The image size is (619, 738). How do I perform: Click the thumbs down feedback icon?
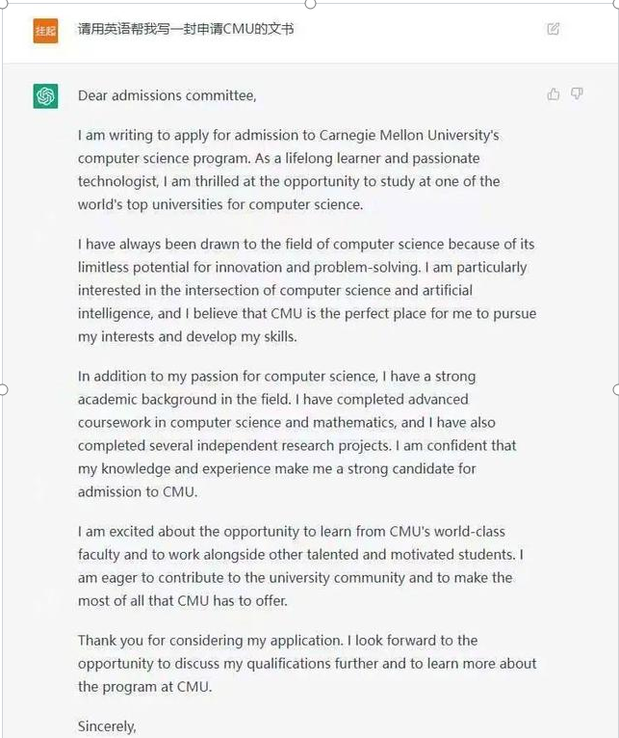577,93
